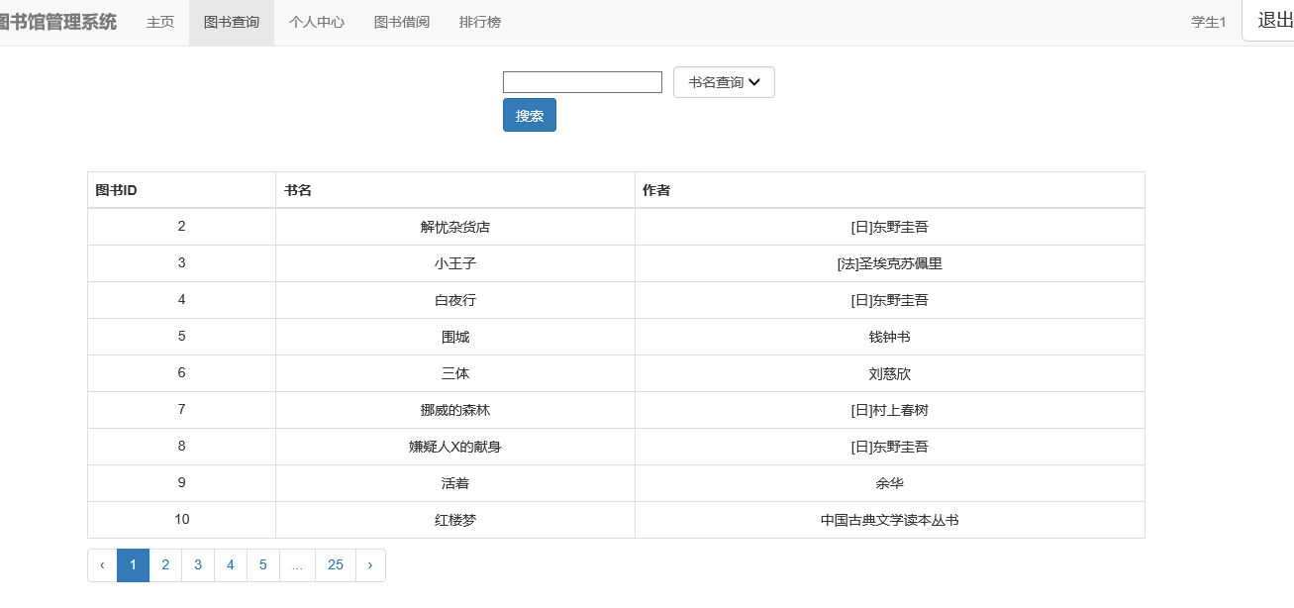Jump to last page 25

(x=336, y=565)
